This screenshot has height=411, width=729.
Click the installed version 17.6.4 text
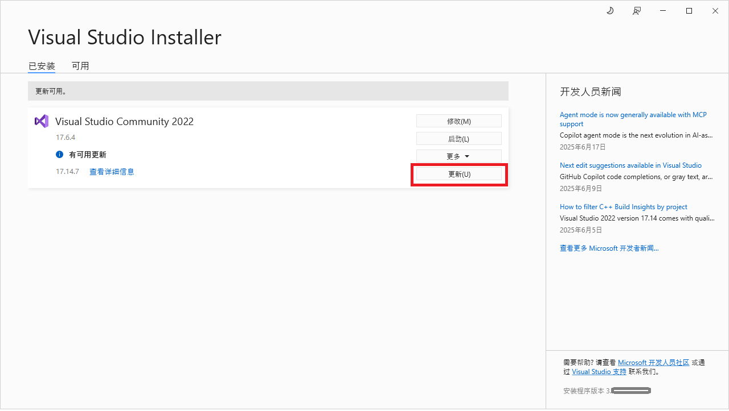pyautogui.click(x=65, y=138)
